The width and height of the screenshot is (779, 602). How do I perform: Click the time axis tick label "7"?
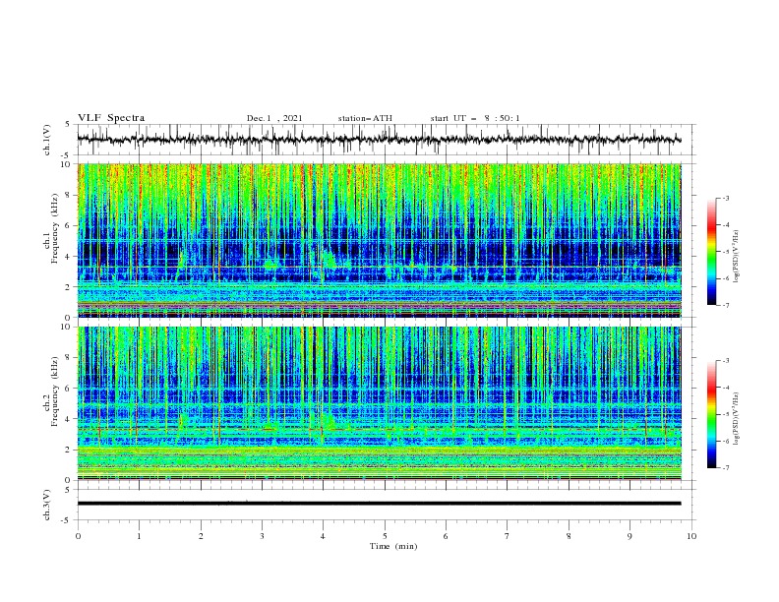tap(508, 536)
